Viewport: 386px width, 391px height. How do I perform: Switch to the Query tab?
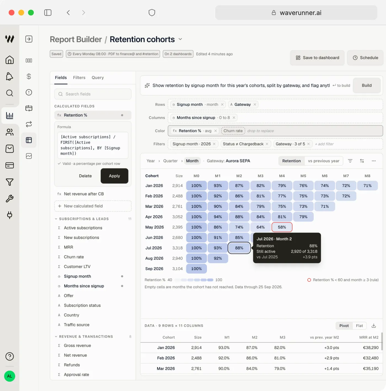pyautogui.click(x=98, y=77)
